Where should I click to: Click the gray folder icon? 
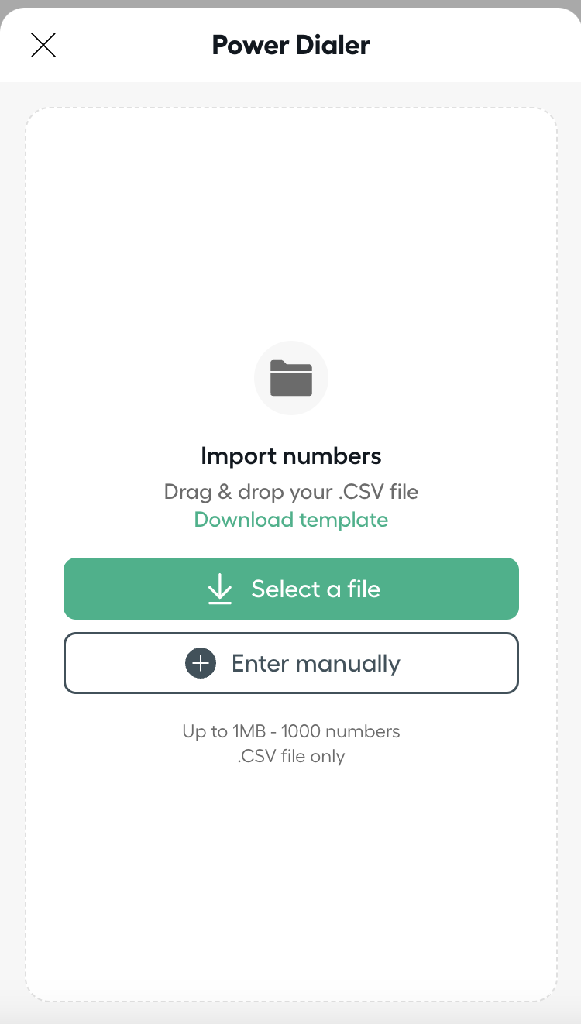coord(291,379)
